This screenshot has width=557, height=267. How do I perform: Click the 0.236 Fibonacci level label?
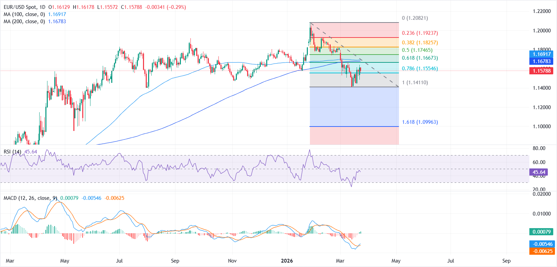click(x=419, y=33)
